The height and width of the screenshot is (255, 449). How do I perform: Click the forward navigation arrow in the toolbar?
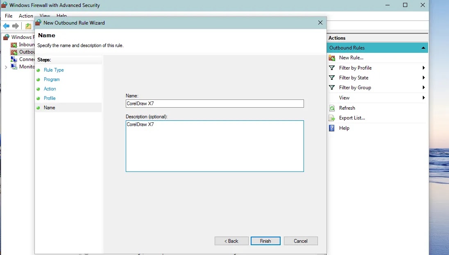coord(16,26)
